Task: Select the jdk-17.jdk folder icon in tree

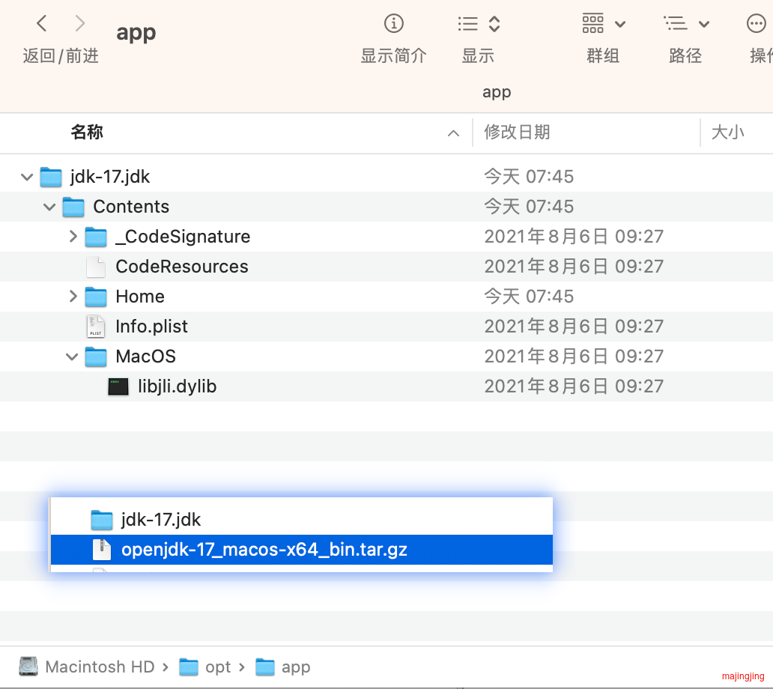Action: coord(51,177)
